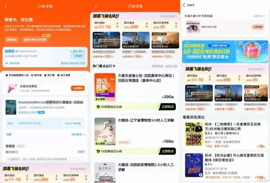The image size is (270, 183).
Task: Expand 全部权益 for 大麦 VIP benefits
Action: pyautogui.click(x=260, y=16)
